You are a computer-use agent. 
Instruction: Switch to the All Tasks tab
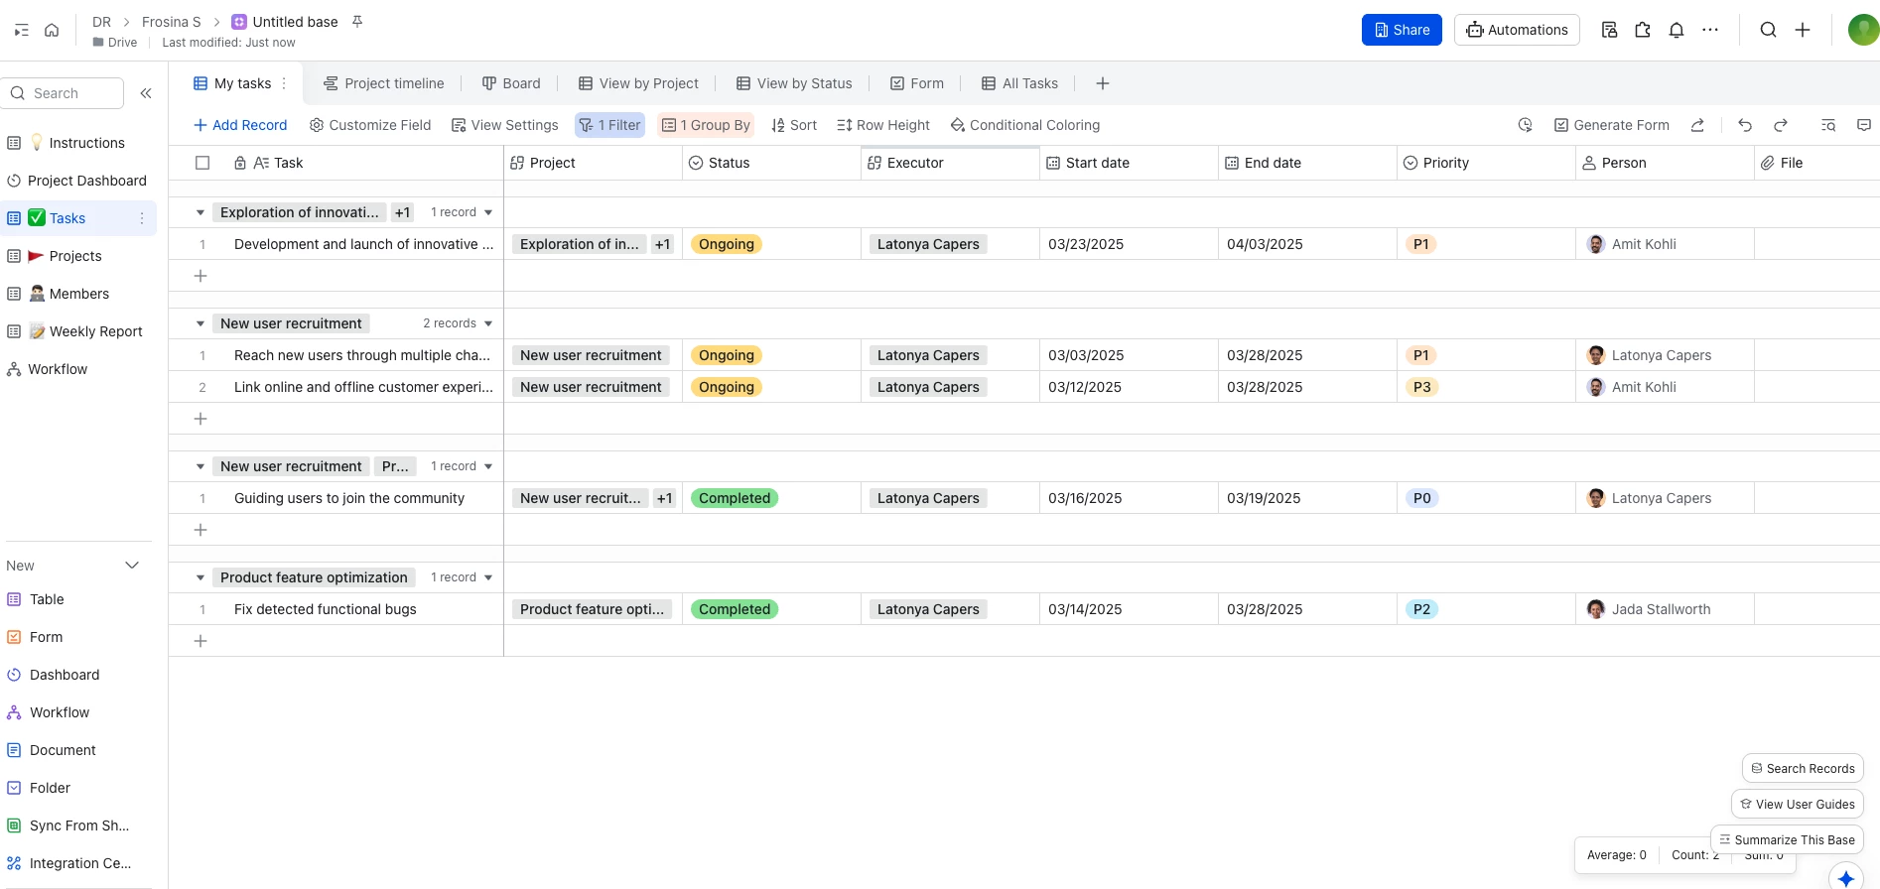click(1019, 83)
